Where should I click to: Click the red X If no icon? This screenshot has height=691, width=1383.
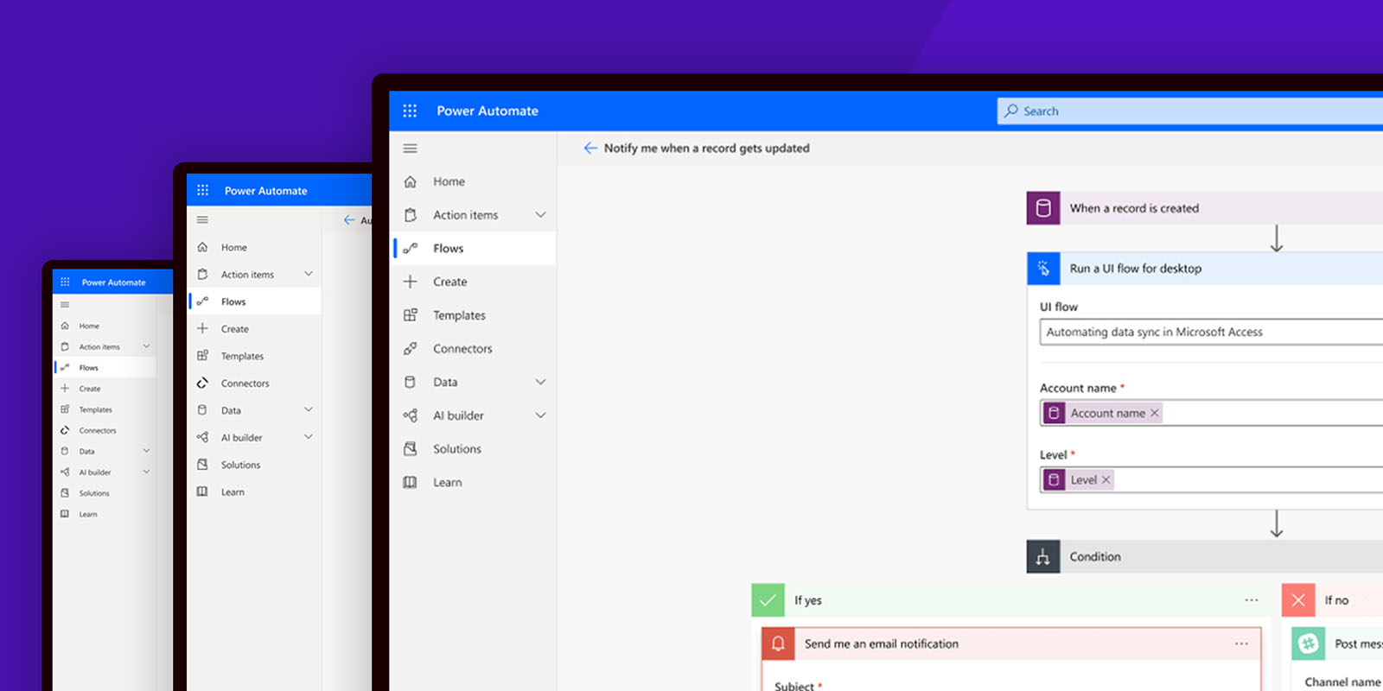[1298, 600]
